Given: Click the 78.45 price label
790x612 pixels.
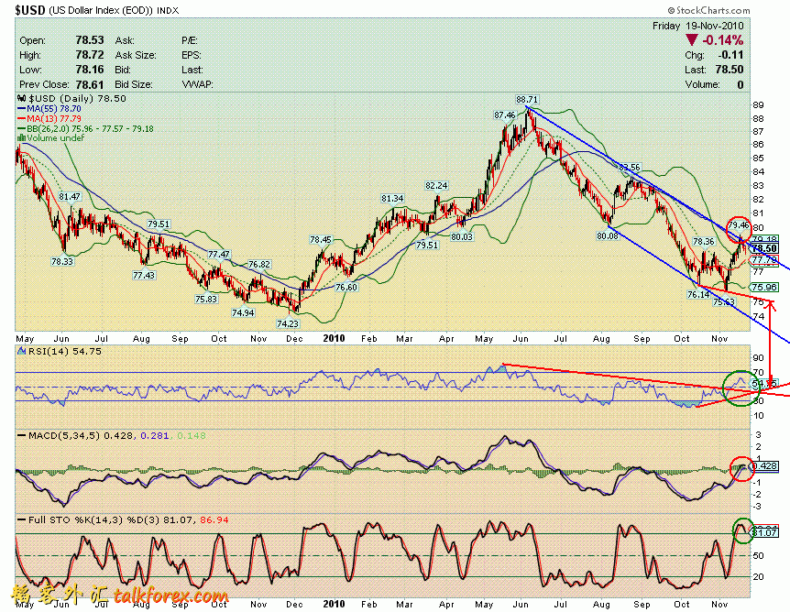Looking at the screenshot, I should coord(321,240).
